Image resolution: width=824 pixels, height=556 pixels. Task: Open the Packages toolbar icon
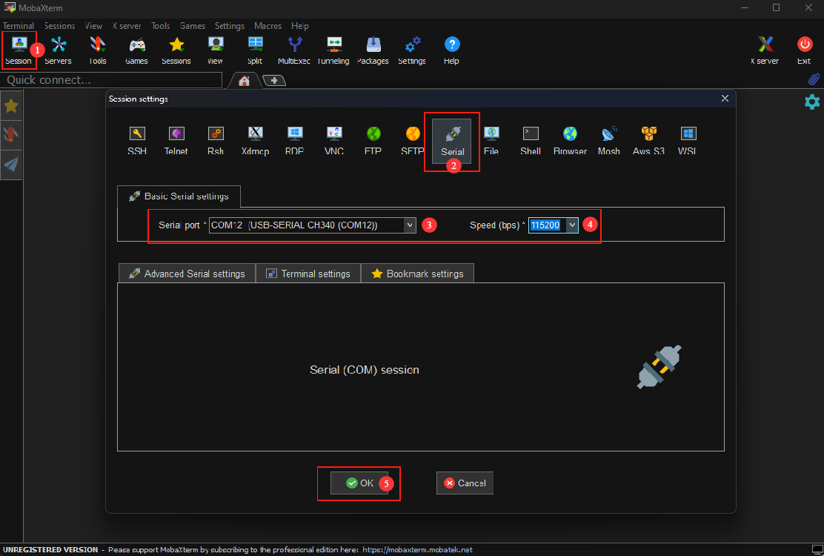pyautogui.click(x=373, y=50)
